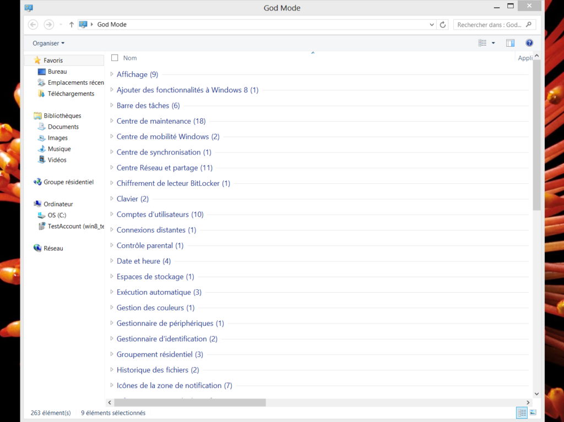564x422 pixels.
Task: Click vertical scrollbar down arrow
Action: point(536,393)
